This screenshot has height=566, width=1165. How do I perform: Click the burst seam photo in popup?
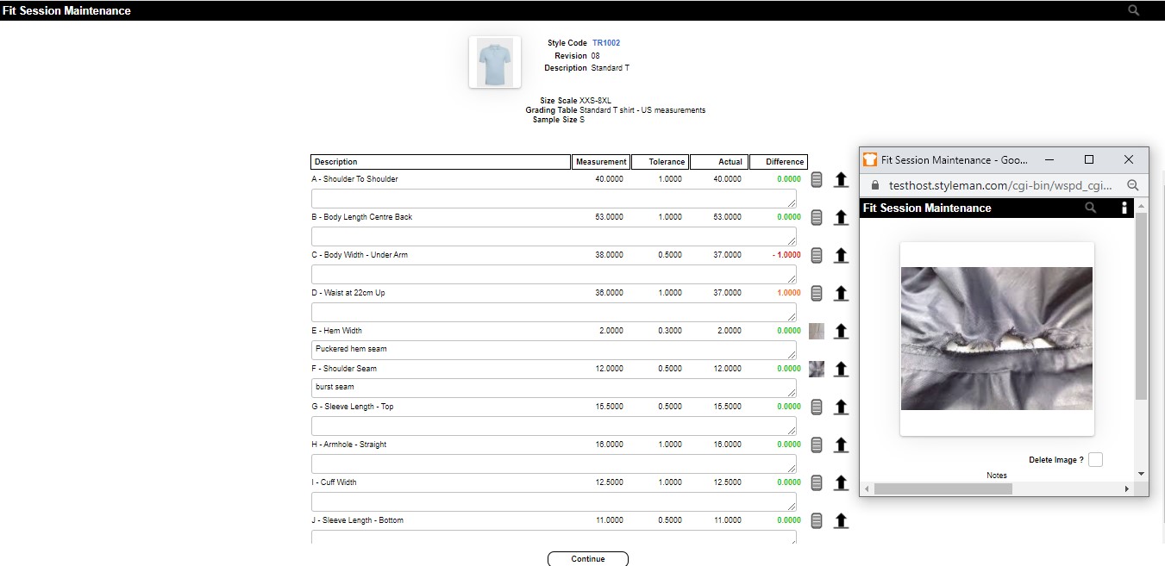pyautogui.click(x=997, y=339)
